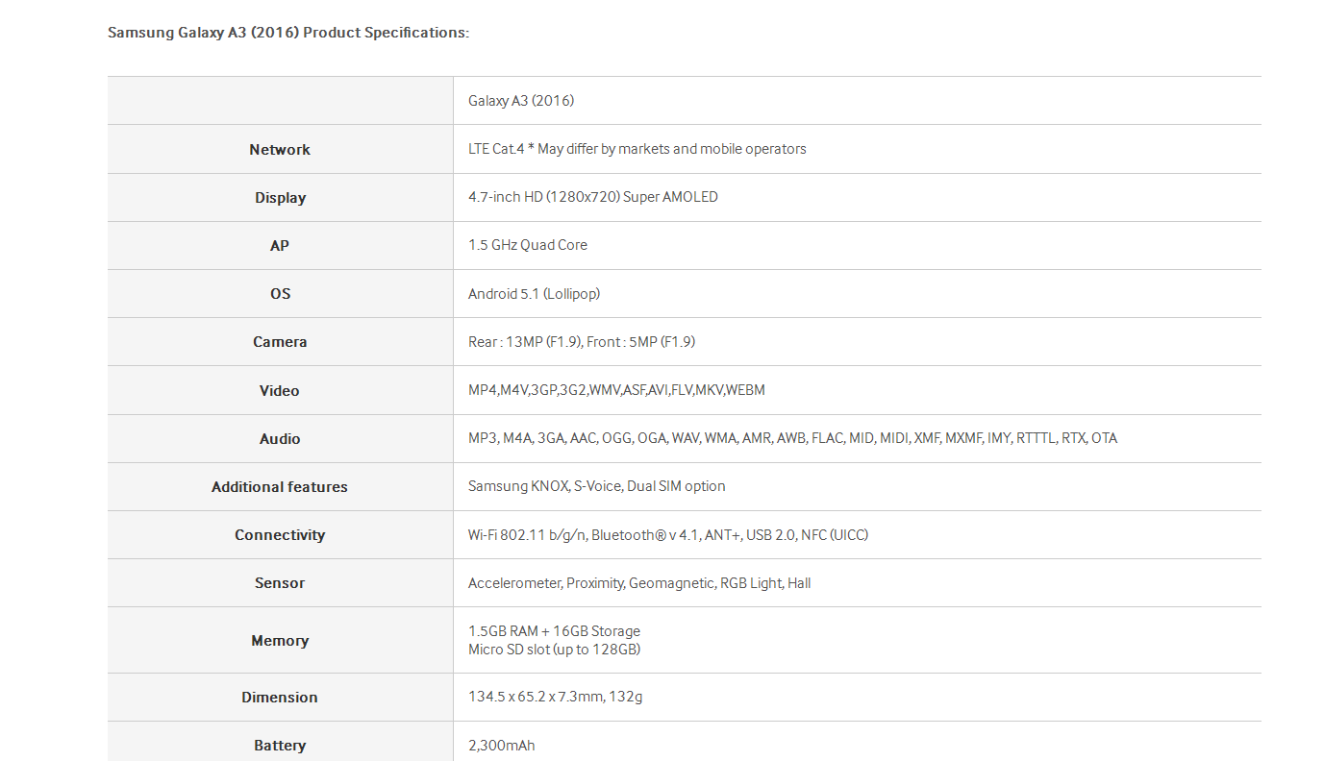Click the Galaxy A3 (2016) column header
The width and height of the screenshot is (1324, 761).
tap(521, 101)
